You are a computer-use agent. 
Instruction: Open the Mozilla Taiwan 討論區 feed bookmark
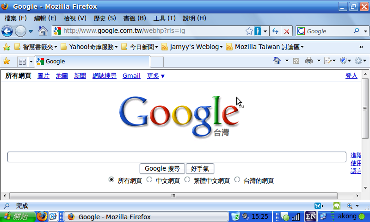(265, 47)
